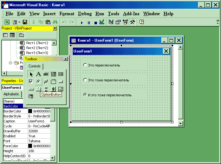The width and height of the screenshot is (221, 164).
Task: Select the RefEdit tool in Toolbox
Action: (31, 97)
